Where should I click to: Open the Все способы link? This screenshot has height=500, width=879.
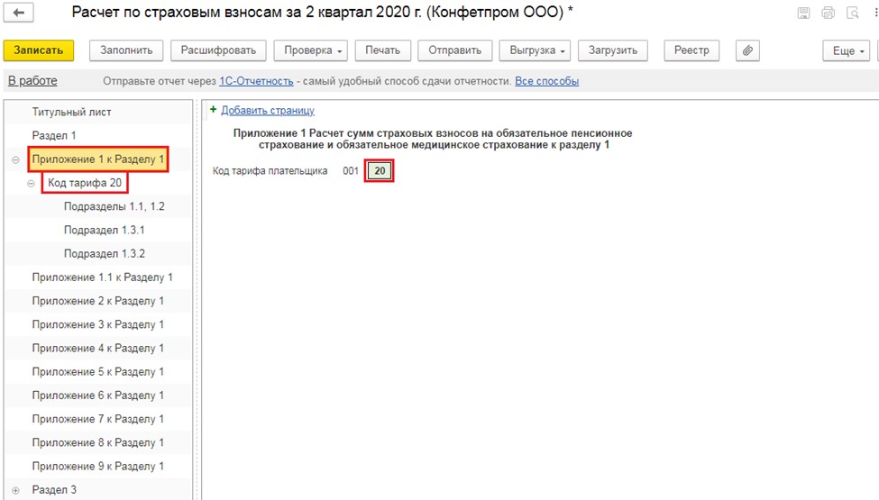tap(546, 81)
